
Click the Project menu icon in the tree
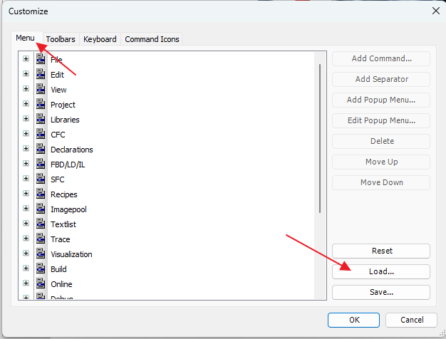pyautogui.click(x=41, y=104)
